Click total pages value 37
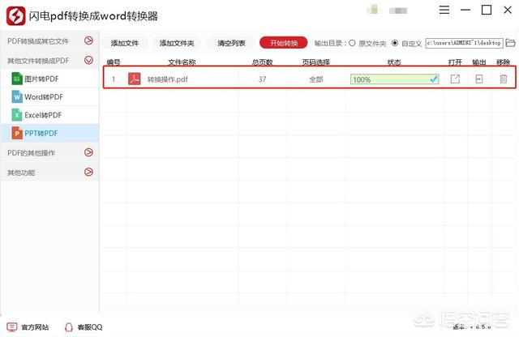 point(263,79)
